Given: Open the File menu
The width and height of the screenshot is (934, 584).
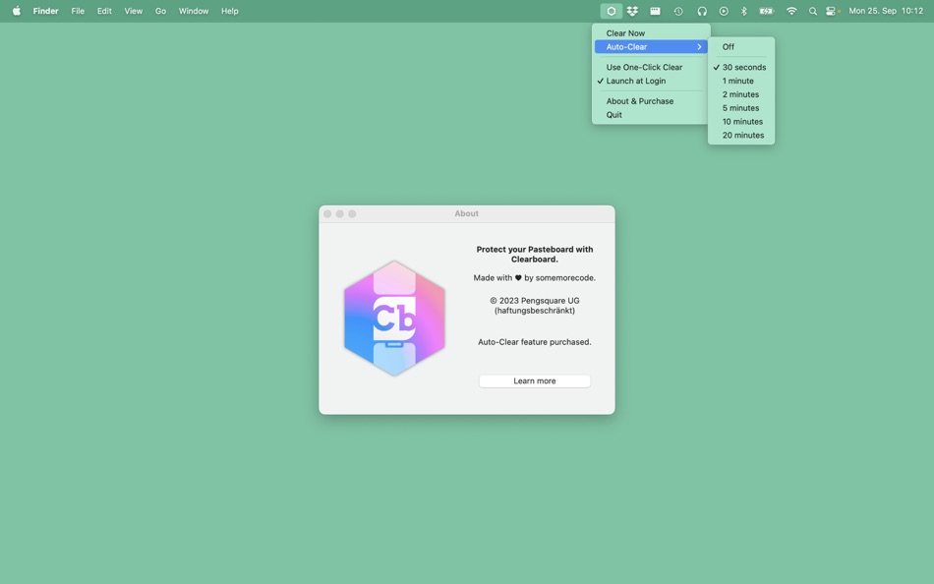Looking at the screenshot, I should click(78, 11).
